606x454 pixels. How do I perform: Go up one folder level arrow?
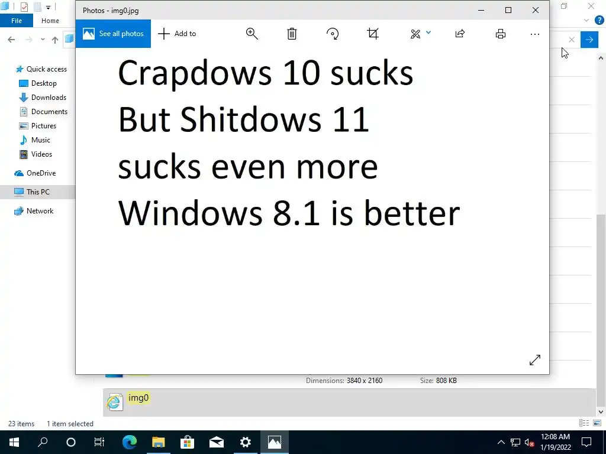[x=55, y=40]
